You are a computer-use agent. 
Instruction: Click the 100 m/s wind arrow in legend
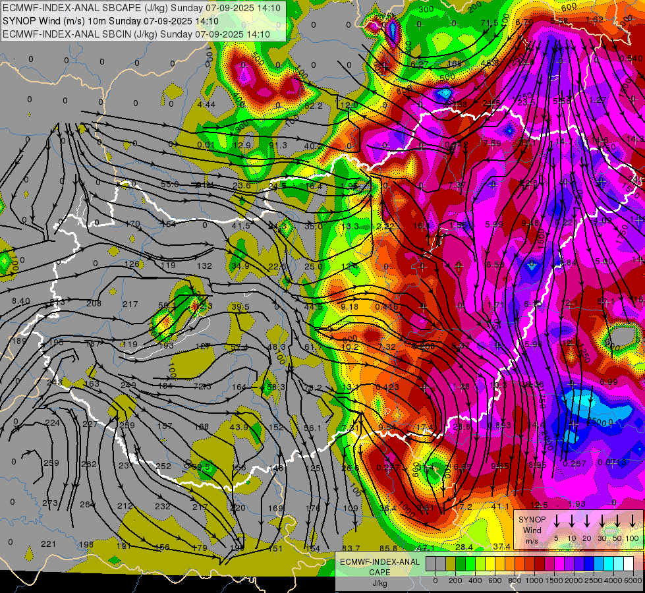coord(632,520)
